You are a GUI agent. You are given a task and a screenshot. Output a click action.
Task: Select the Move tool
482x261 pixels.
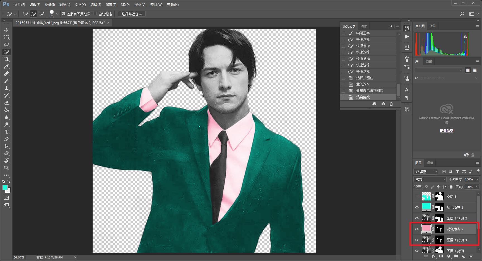pos(6,30)
